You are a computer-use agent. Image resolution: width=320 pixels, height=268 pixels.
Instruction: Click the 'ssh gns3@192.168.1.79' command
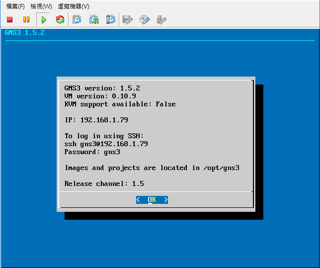click(x=106, y=144)
